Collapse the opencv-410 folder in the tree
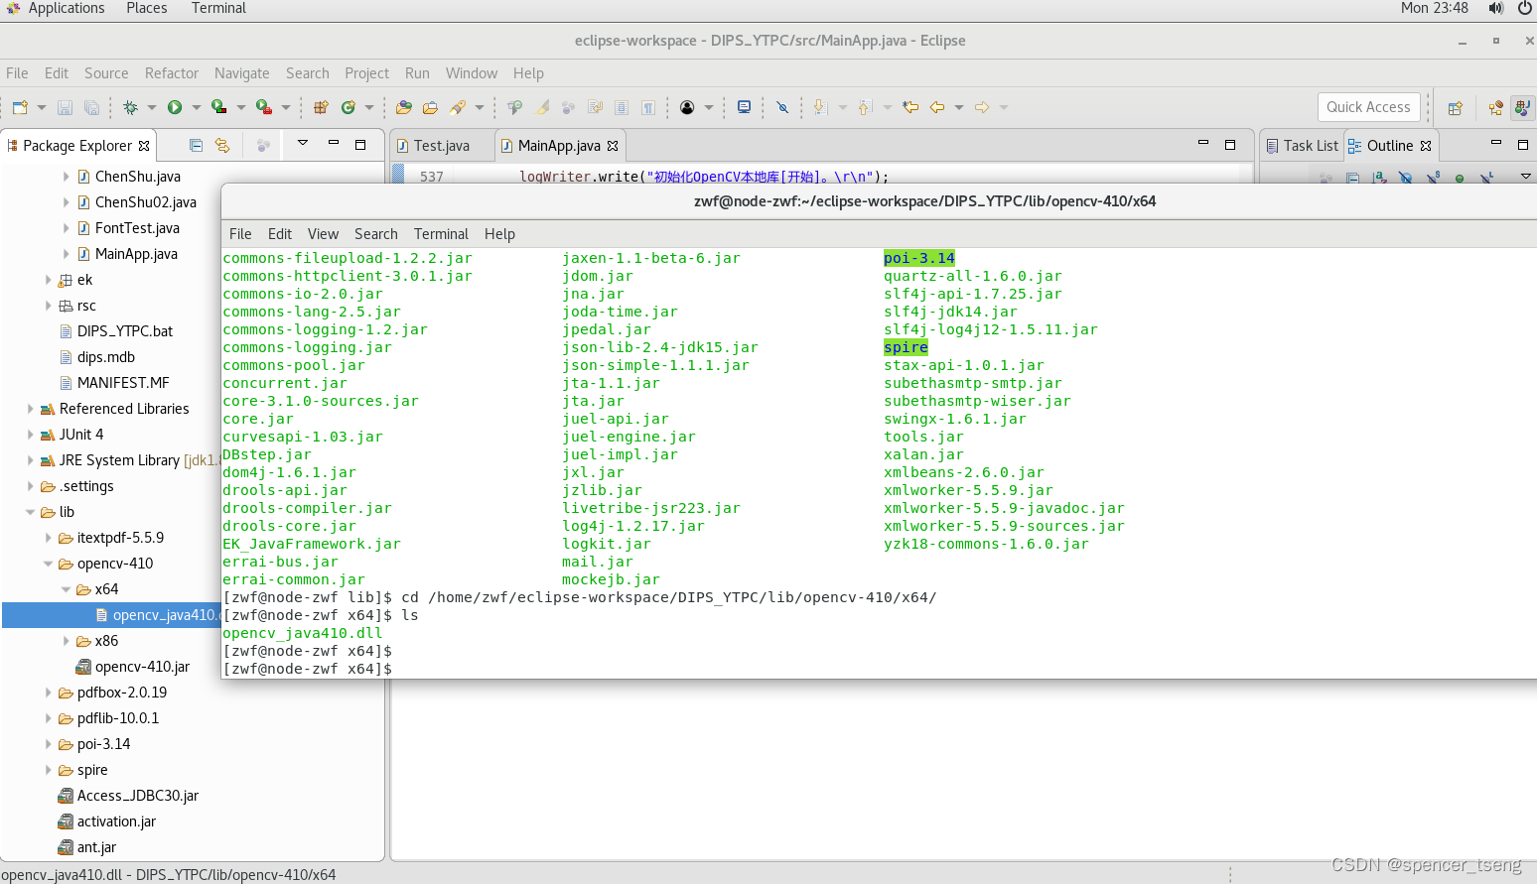 (48, 564)
